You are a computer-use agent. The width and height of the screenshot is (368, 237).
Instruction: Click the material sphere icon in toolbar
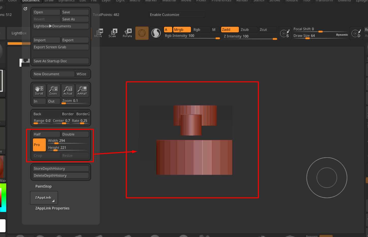click(x=156, y=33)
